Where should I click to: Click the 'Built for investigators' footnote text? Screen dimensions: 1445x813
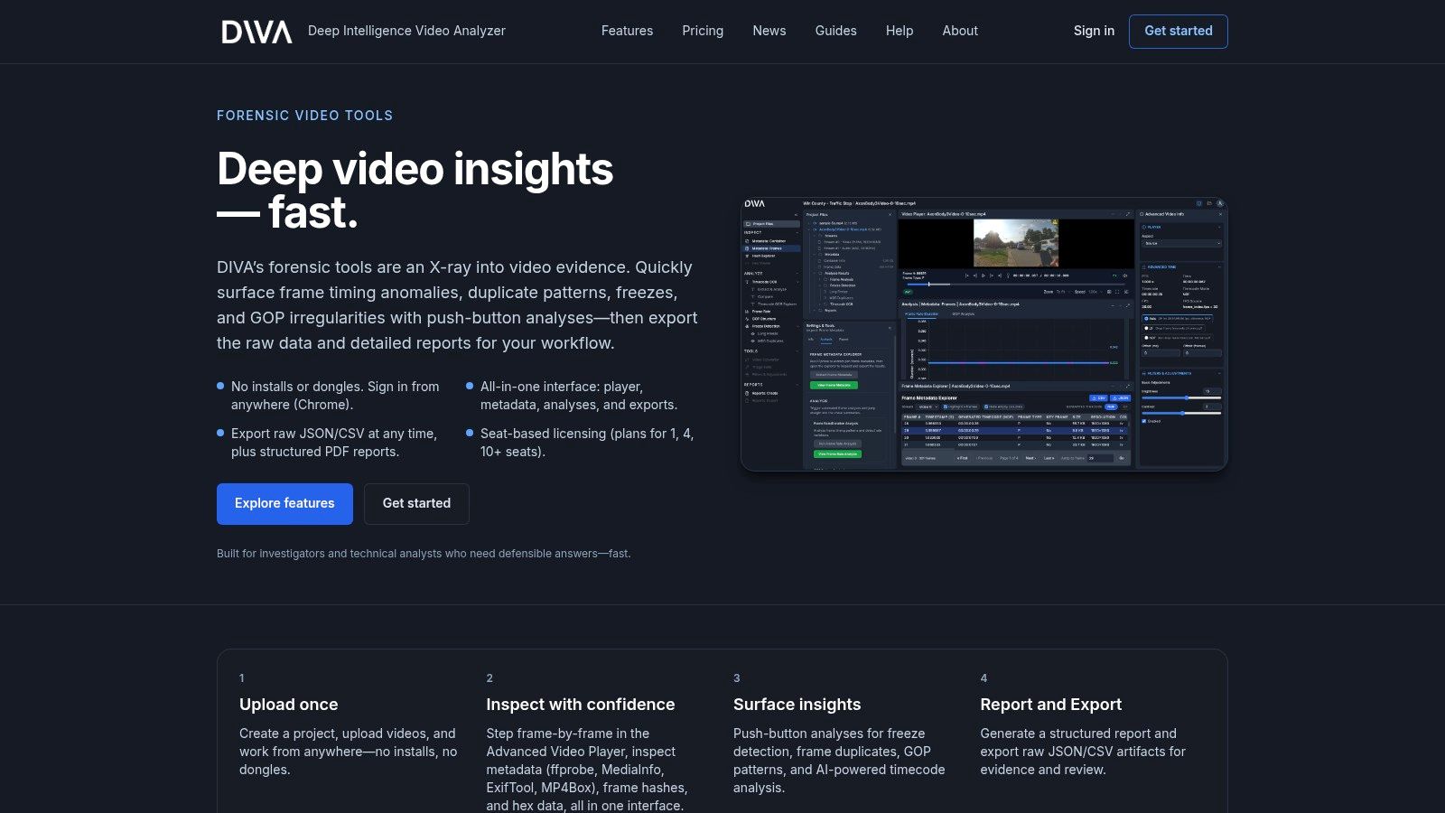[424, 554]
